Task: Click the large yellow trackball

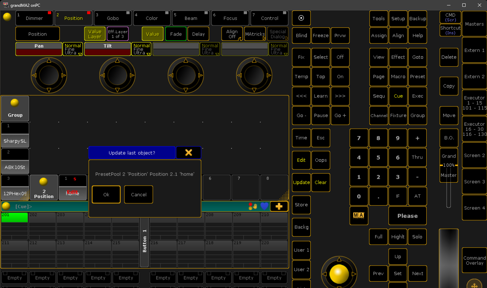Action: pos(339,274)
